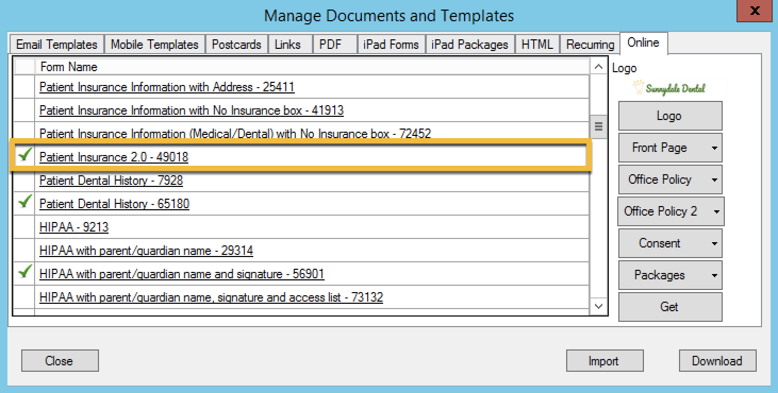Image resolution: width=778 pixels, height=393 pixels.
Task: Click the form list scroll-down arrow
Action: 599,306
